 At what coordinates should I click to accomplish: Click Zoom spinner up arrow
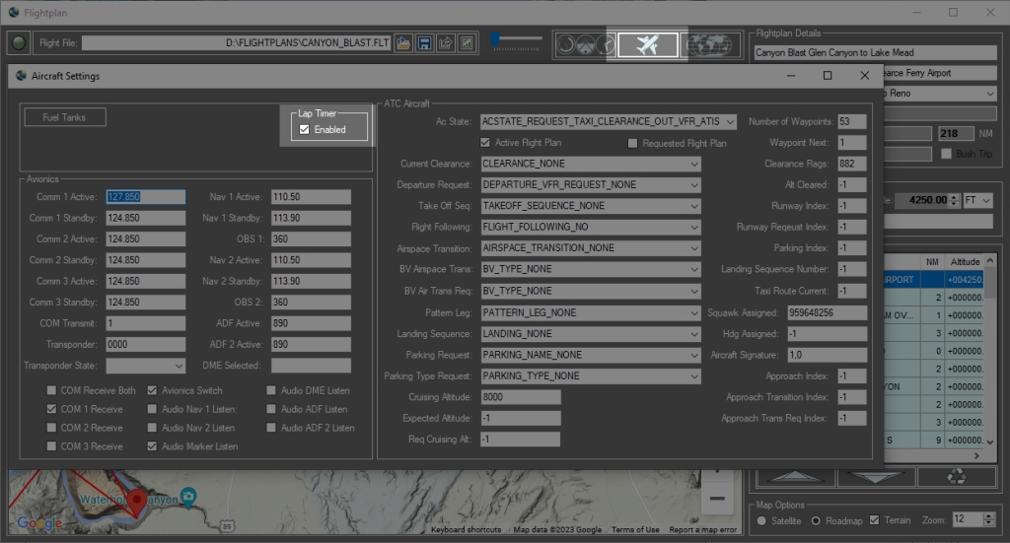click(989, 516)
